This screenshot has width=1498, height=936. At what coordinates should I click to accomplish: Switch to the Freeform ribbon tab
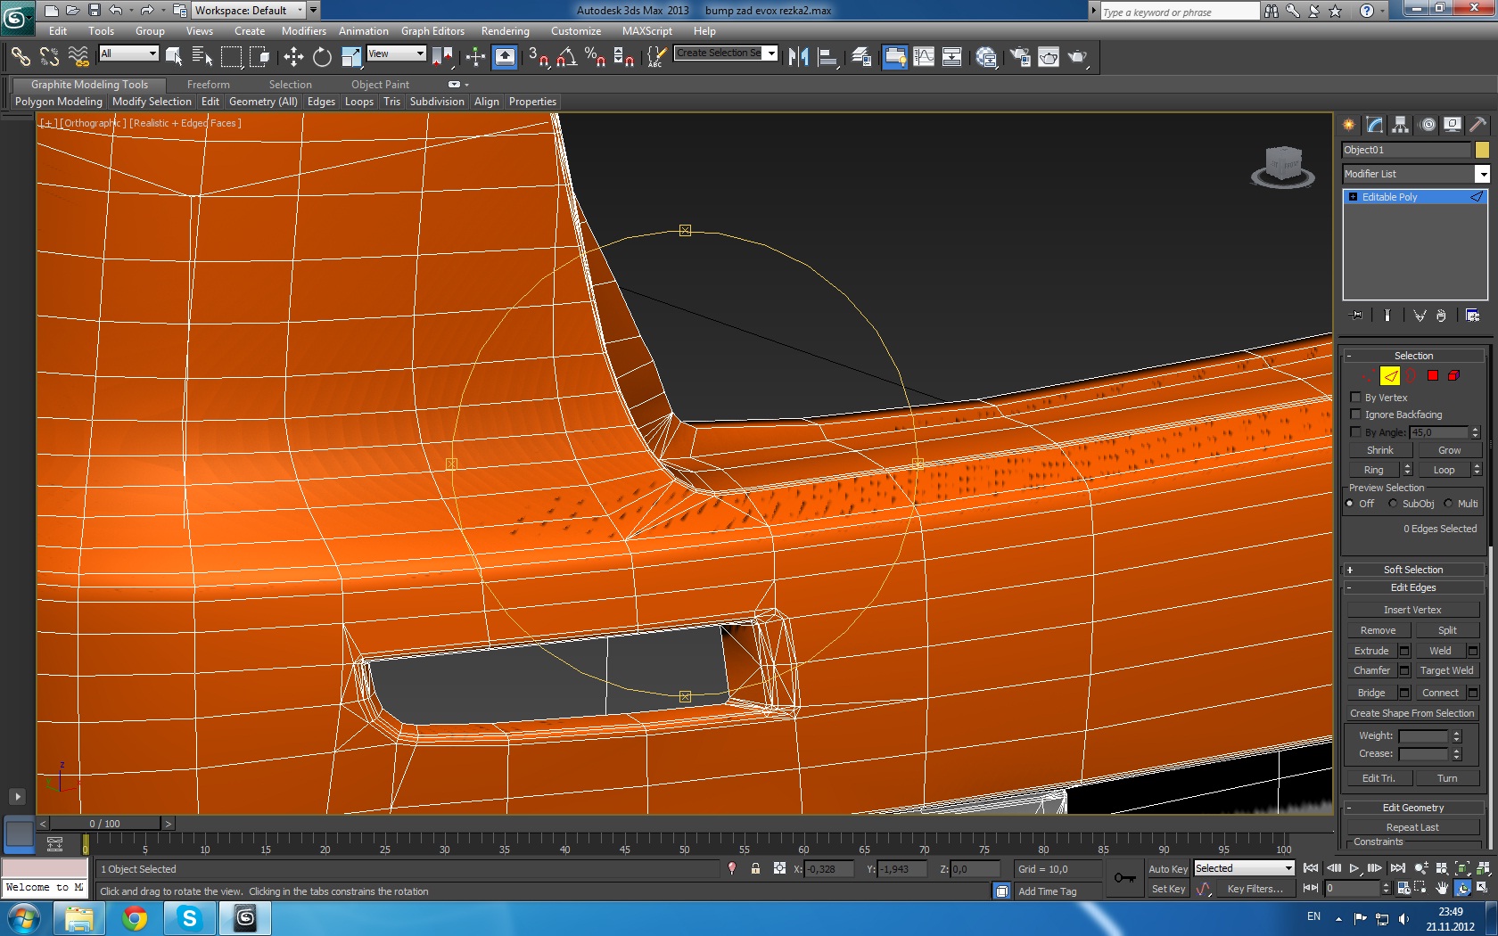tap(208, 85)
